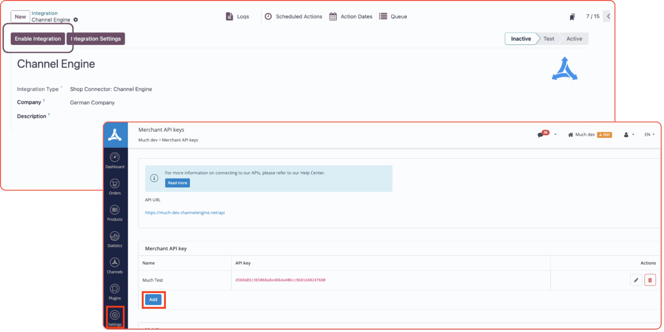664x332 pixels.
Task: Click the orange TEST badge
Action: tap(605, 135)
